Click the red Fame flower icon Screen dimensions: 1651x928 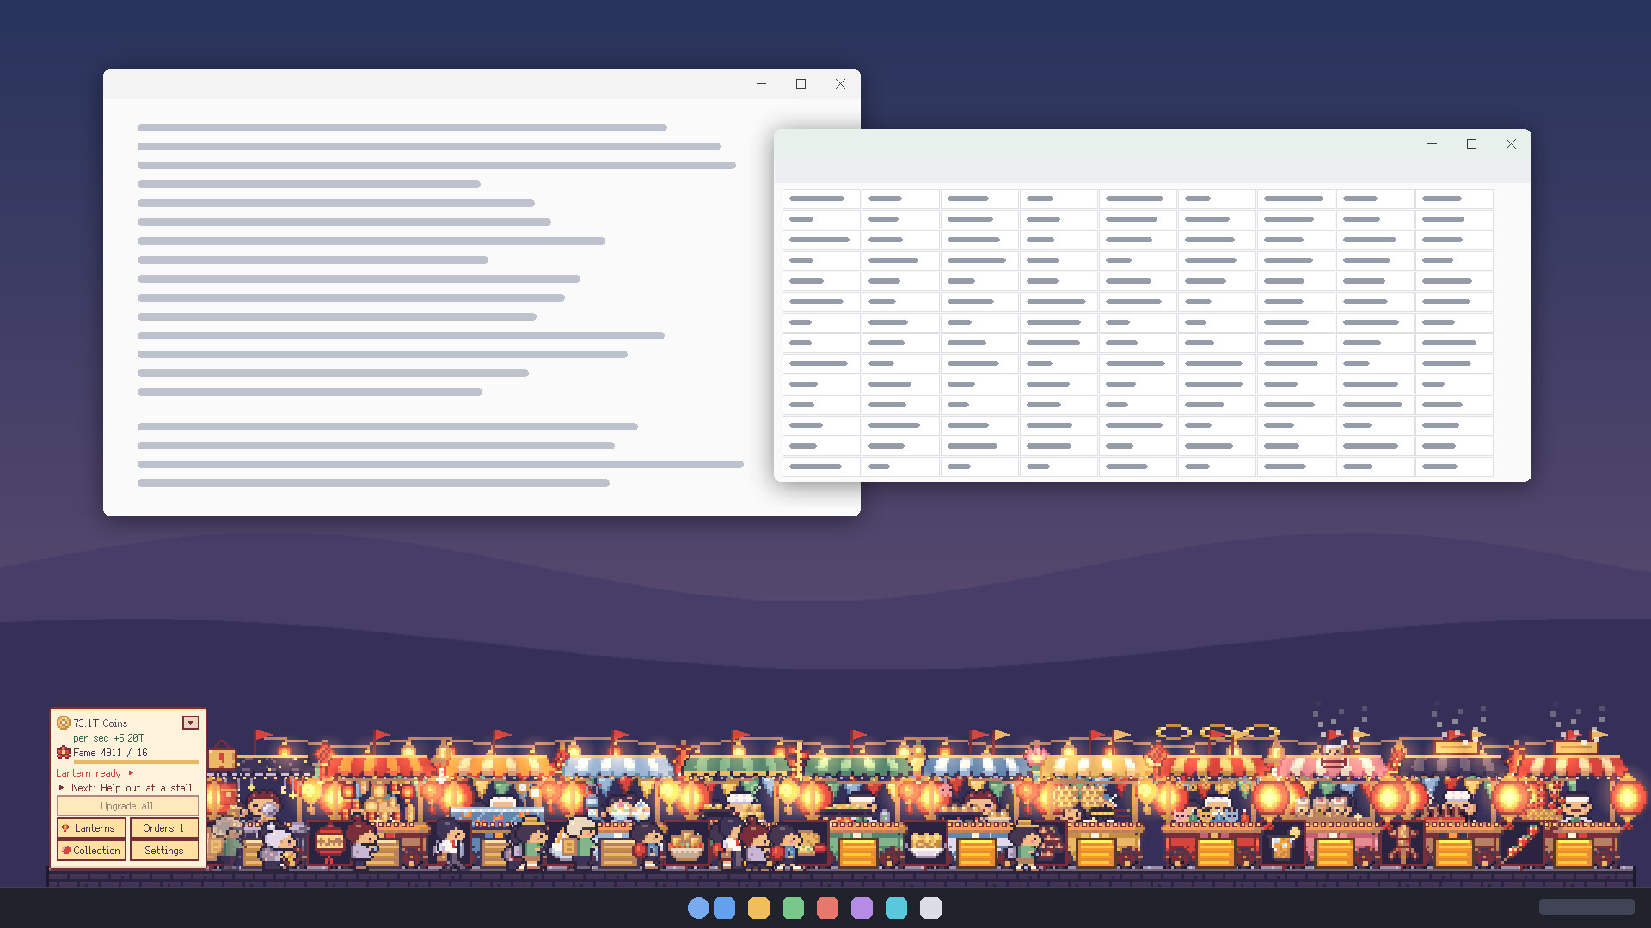pyautogui.click(x=64, y=752)
